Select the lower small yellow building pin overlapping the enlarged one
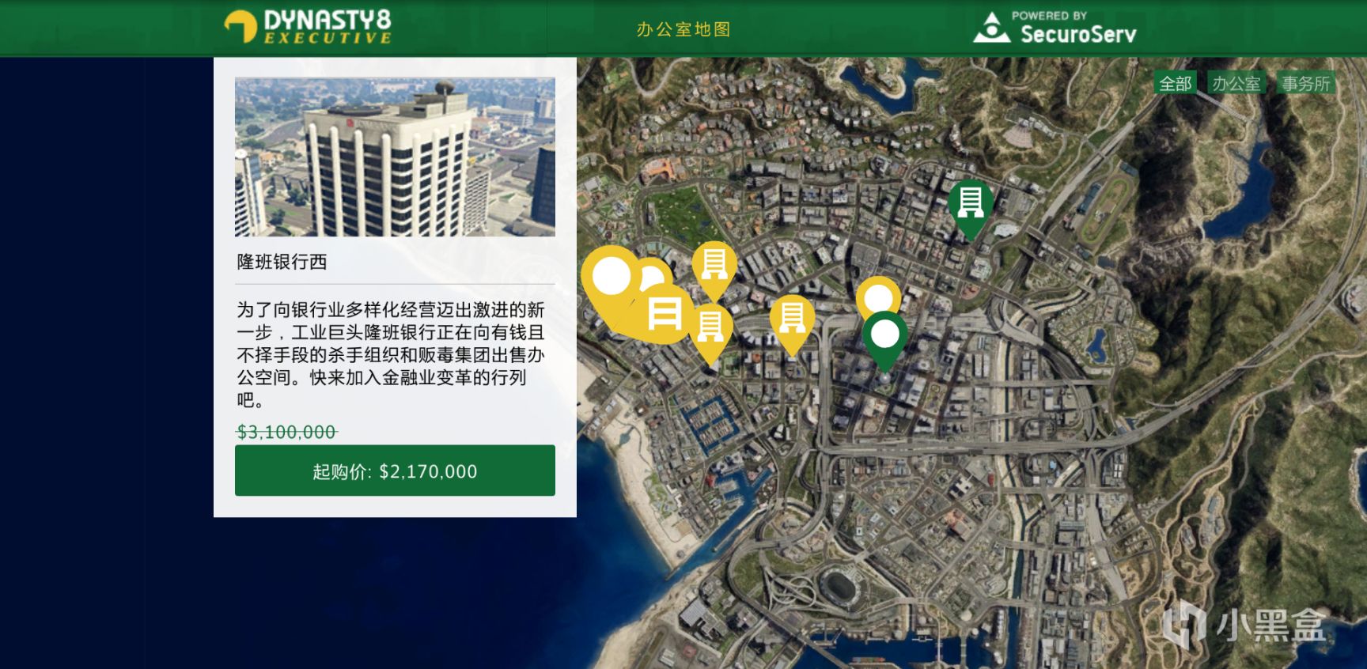The height and width of the screenshot is (669, 1367). coord(711,335)
